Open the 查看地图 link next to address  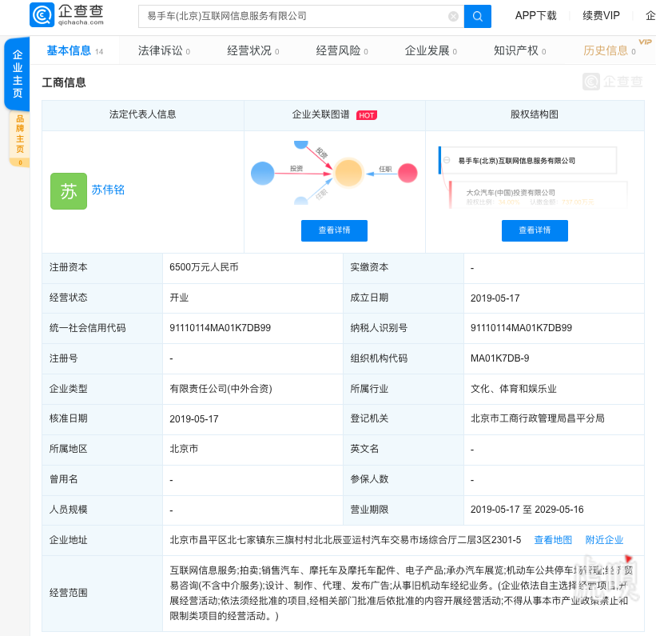tap(553, 540)
